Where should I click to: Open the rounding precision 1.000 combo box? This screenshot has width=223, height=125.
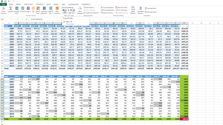pyautogui.click(x=65, y=13)
